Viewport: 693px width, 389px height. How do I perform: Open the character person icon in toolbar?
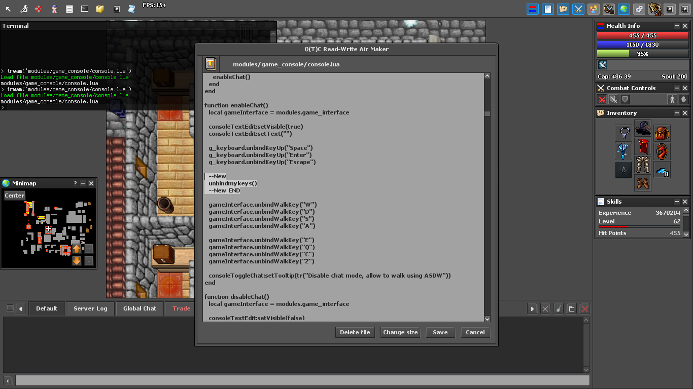pyautogui.click(x=54, y=9)
